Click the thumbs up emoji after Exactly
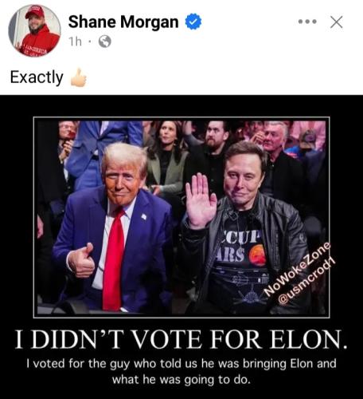363x399 pixels. (79, 77)
